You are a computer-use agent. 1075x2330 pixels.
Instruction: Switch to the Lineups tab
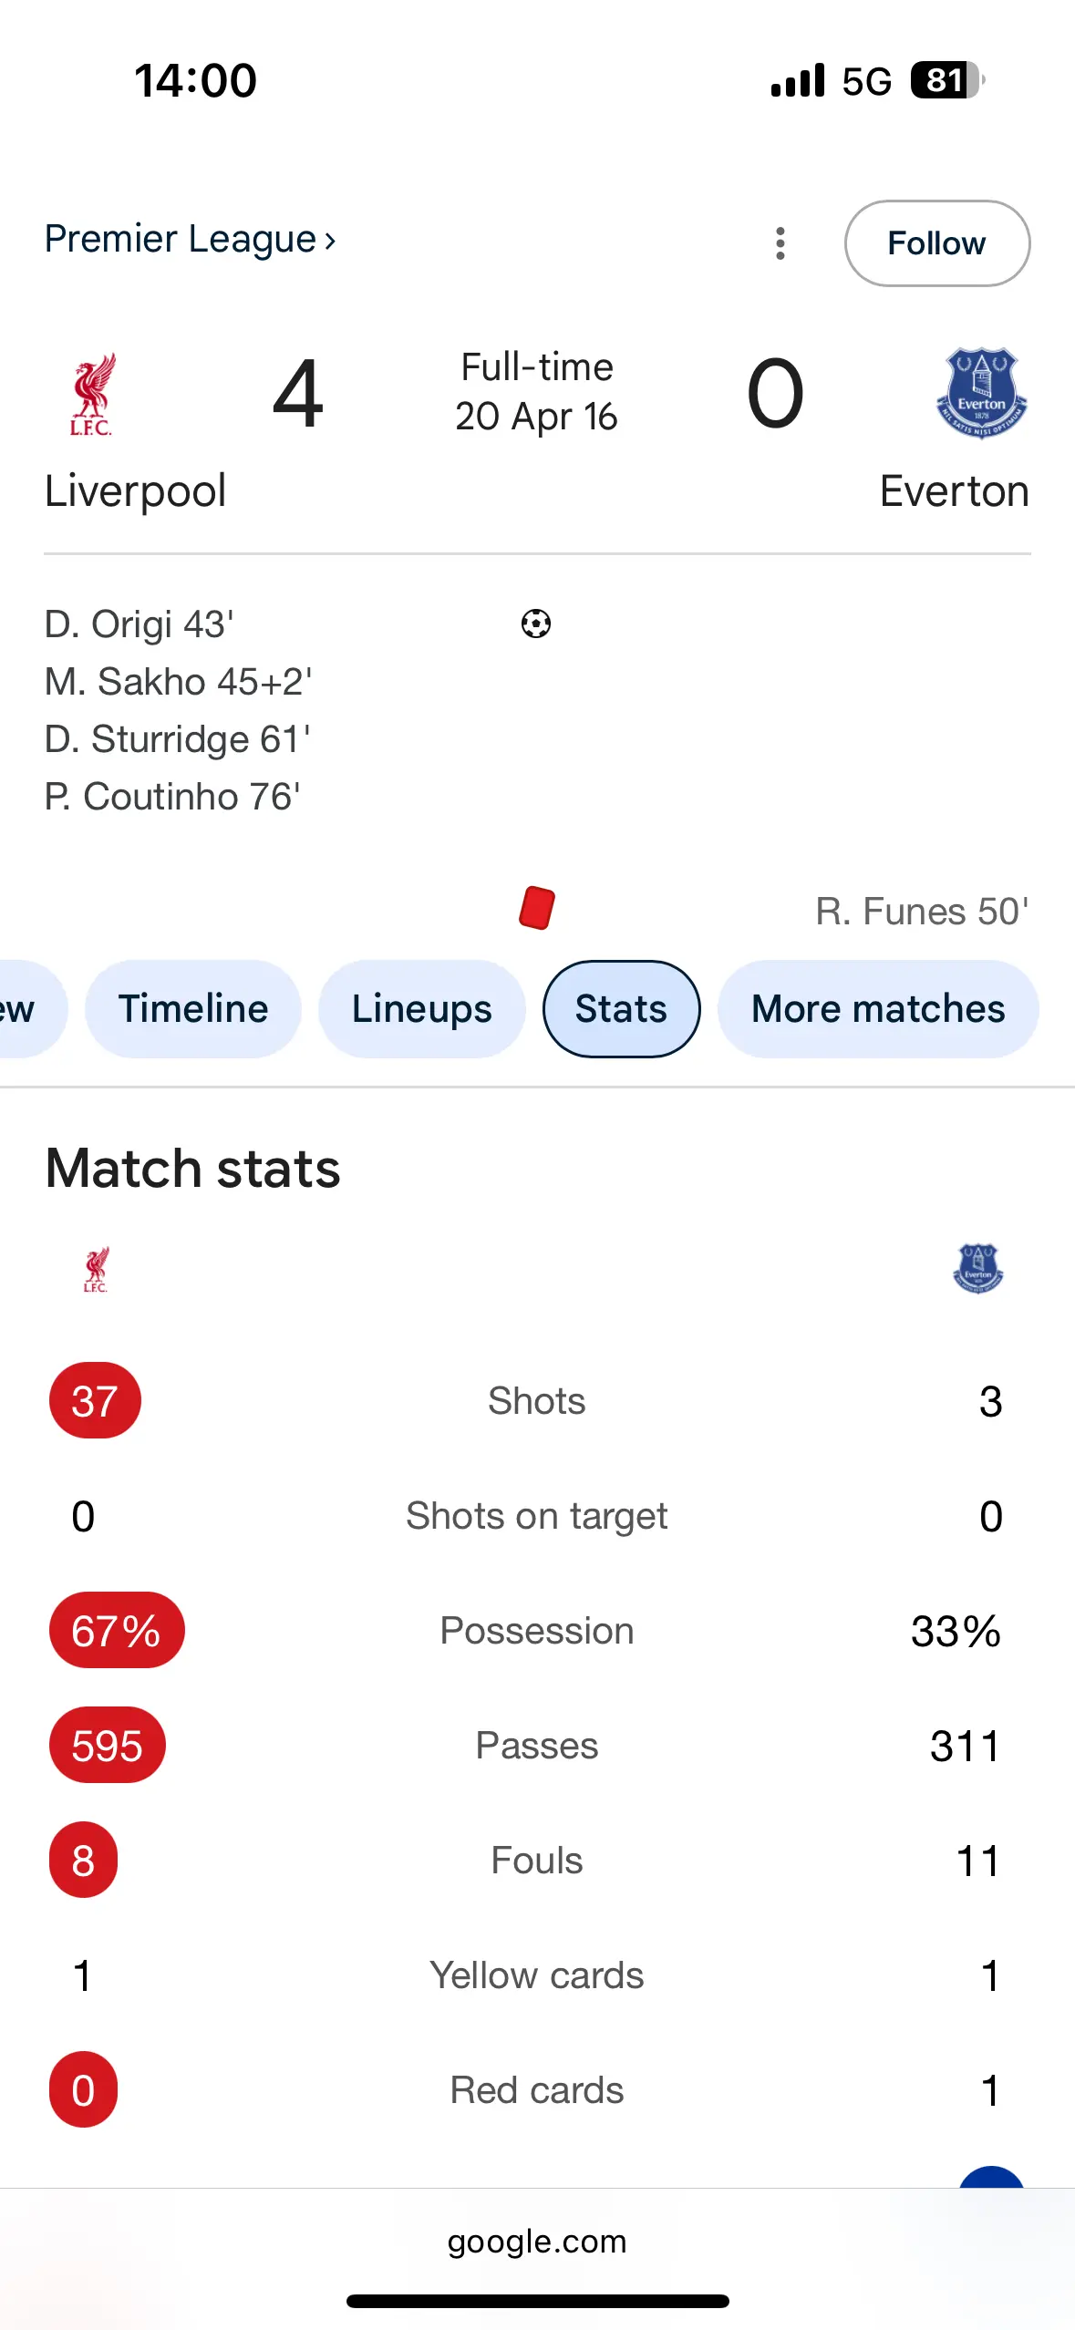421,1009
